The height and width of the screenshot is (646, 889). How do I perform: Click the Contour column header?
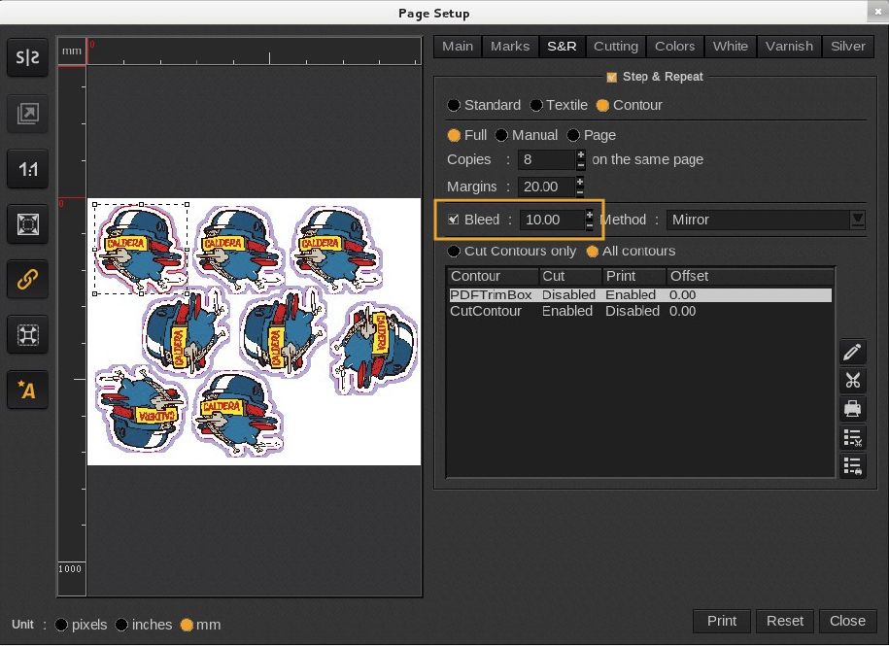point(493,276)
